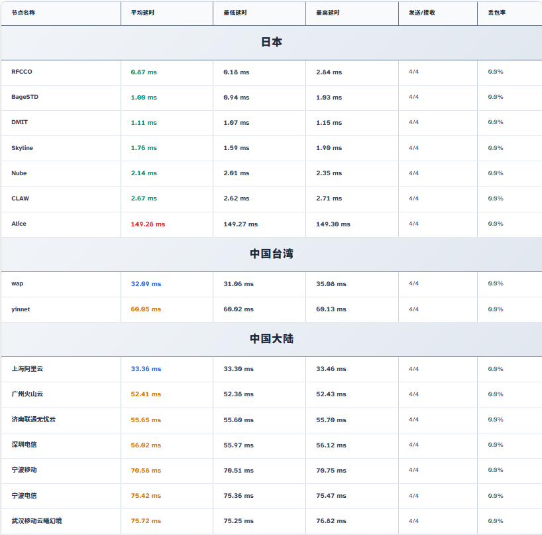Click the 节点名称 column header
Viewport: 542px width, 535px height.
click(23, 13)
